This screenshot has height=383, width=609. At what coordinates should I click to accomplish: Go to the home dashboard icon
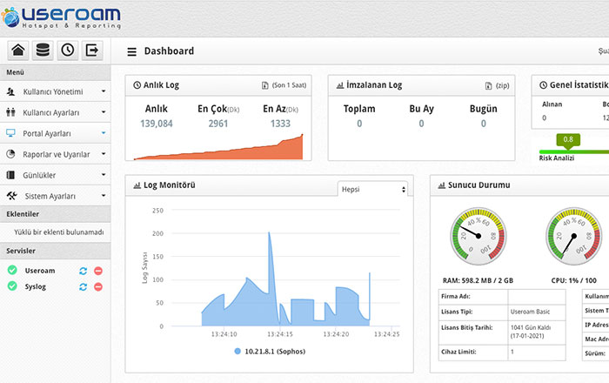(x=18, y=50)
